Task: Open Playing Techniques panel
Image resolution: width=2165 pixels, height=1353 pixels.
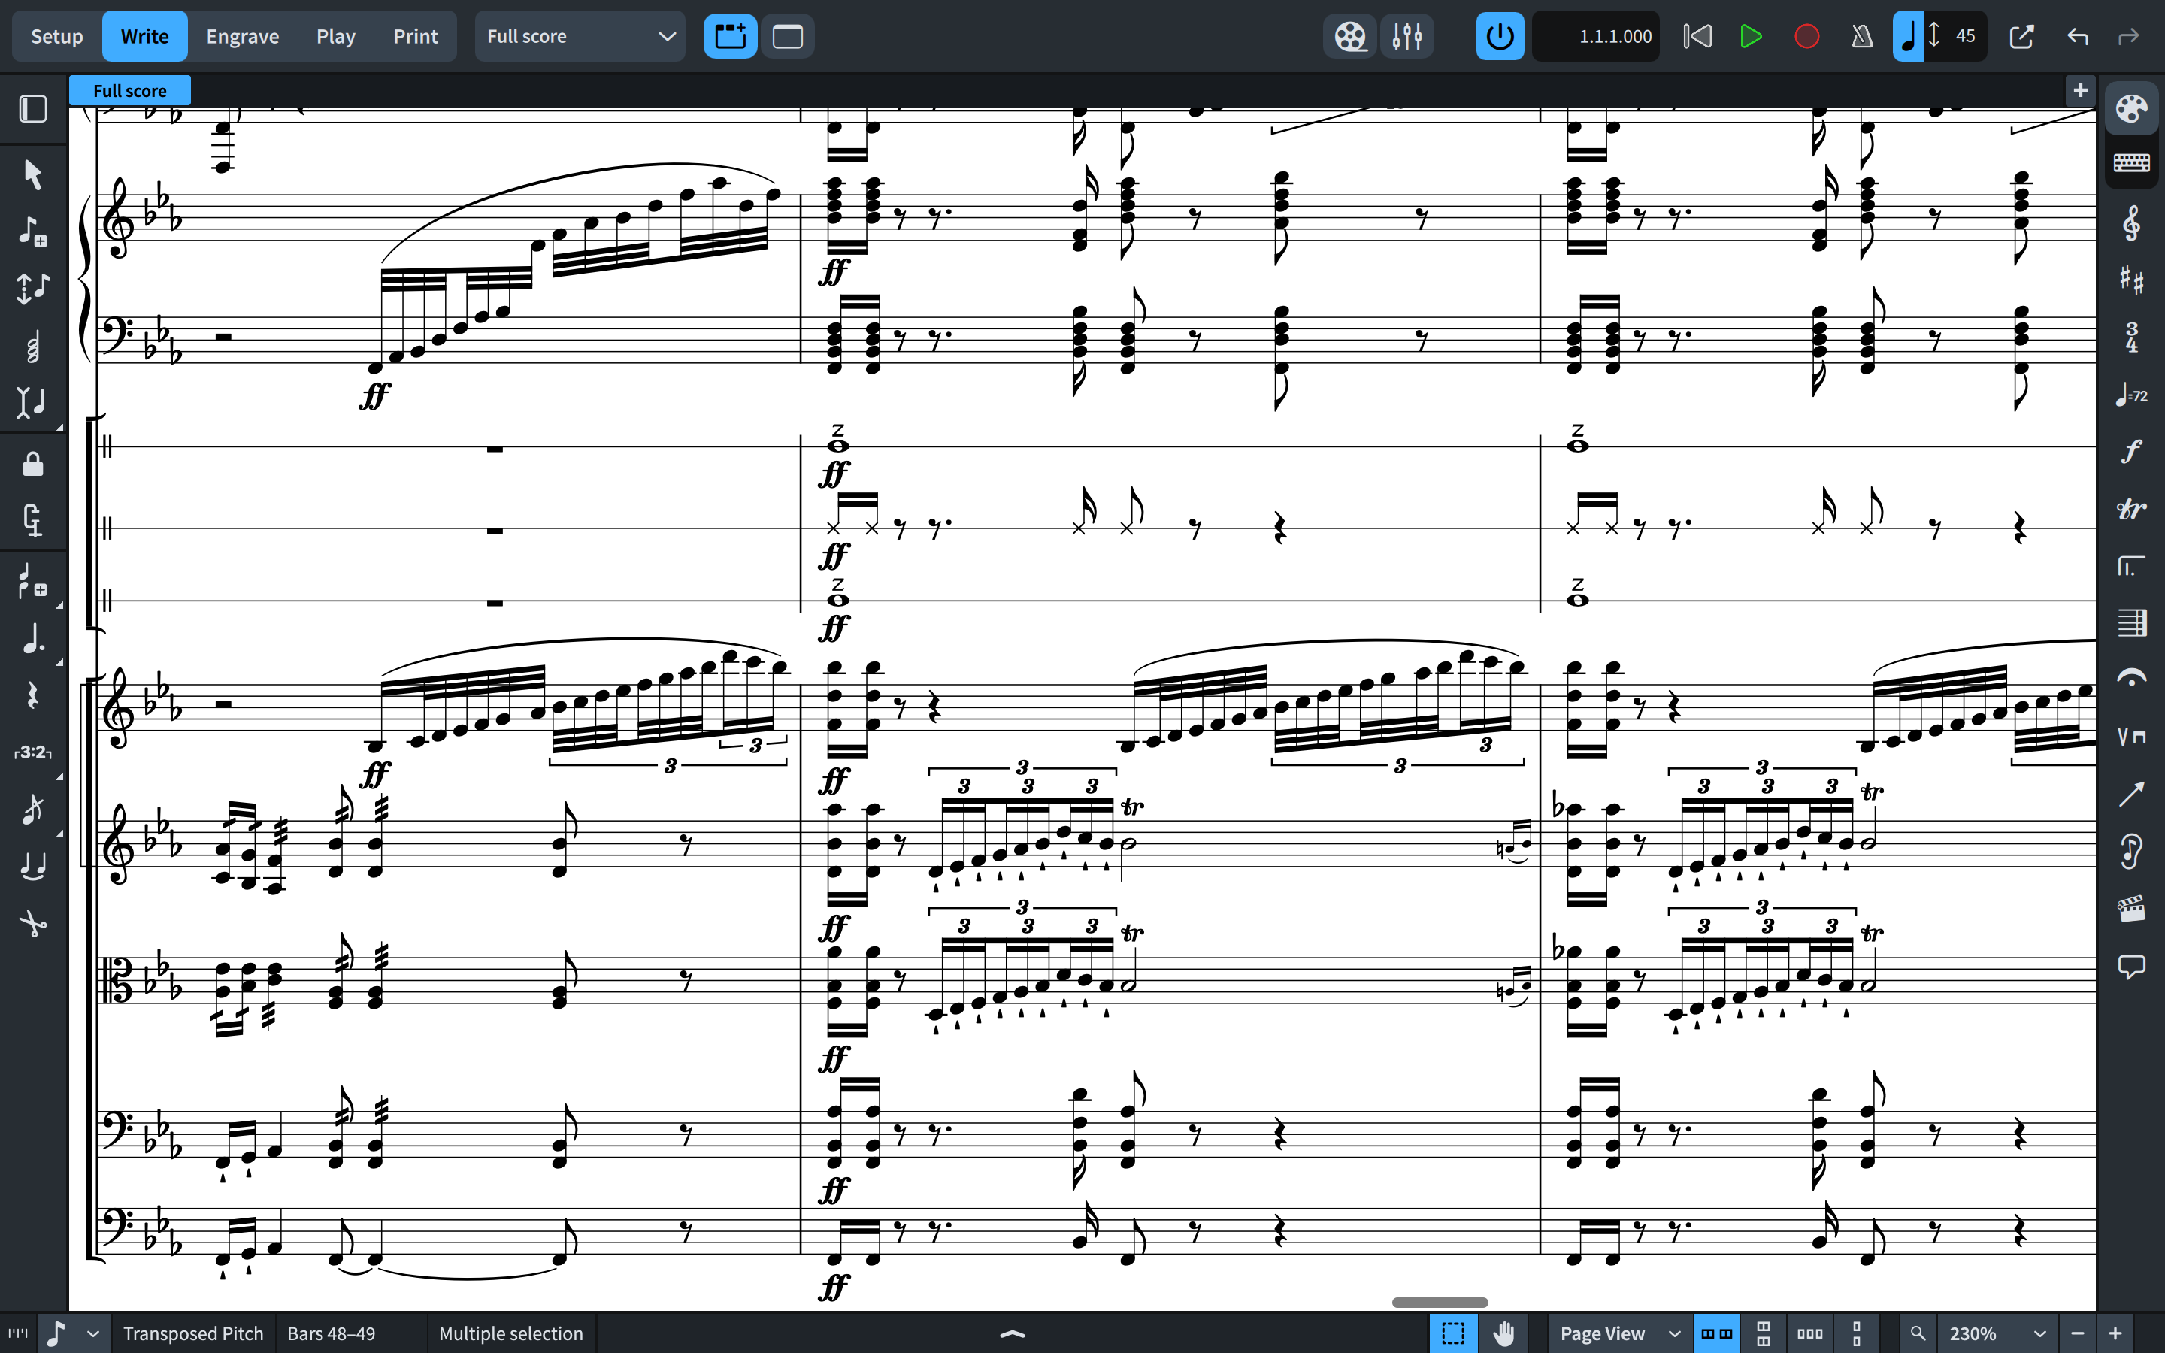Action: coord(2131,737)
